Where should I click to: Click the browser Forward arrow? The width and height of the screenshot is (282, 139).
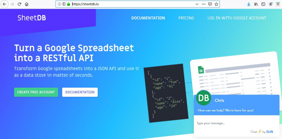12,4
